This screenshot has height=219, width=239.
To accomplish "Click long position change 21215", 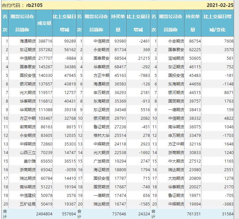I will 144,58.
